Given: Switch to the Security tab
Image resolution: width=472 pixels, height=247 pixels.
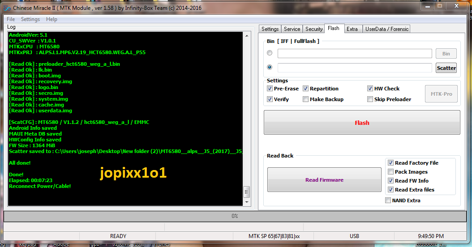Looking at the screenshot, I should tap(313, 29).
